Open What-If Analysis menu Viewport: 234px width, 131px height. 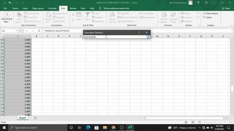[164, 18]
